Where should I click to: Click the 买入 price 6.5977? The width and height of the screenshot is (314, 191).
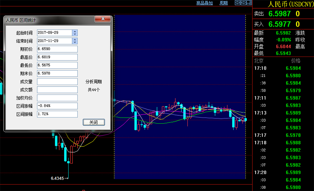(279, 24)
